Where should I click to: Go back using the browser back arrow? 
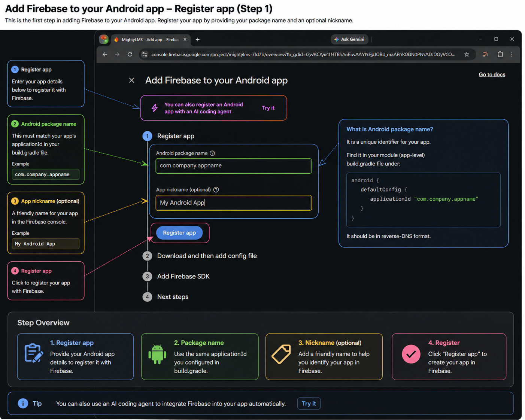105,54
